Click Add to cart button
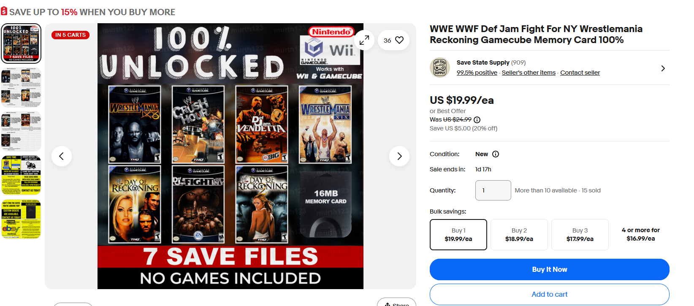Screen dimensions: 694x306 [550, 294]
